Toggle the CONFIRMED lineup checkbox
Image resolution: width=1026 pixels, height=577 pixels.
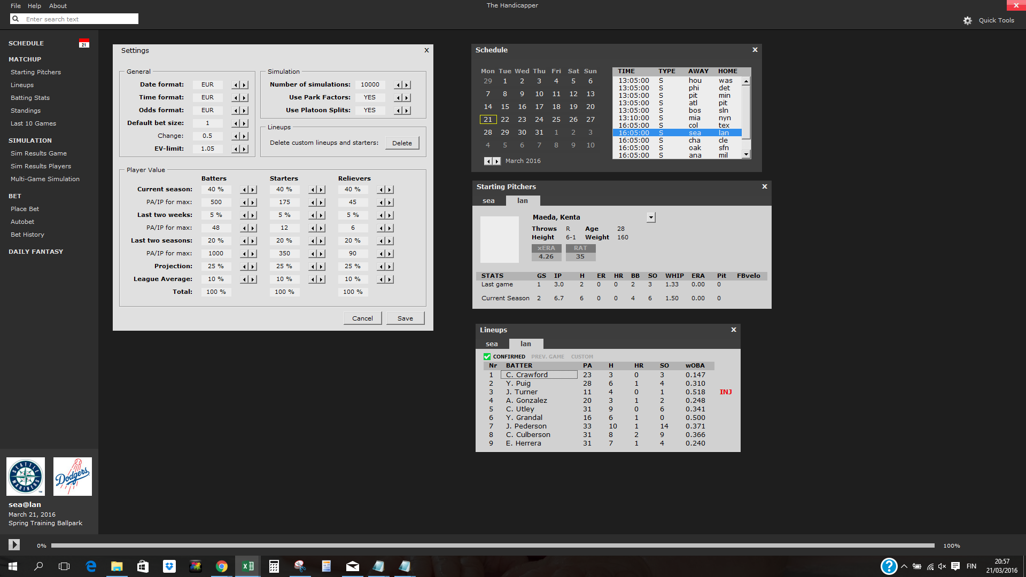(x=487, y=356)
